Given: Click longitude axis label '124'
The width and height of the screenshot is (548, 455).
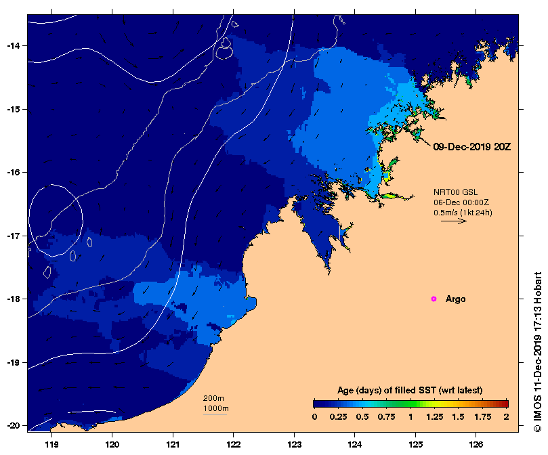Looking at the screenshot, I should tap(355, 445).
